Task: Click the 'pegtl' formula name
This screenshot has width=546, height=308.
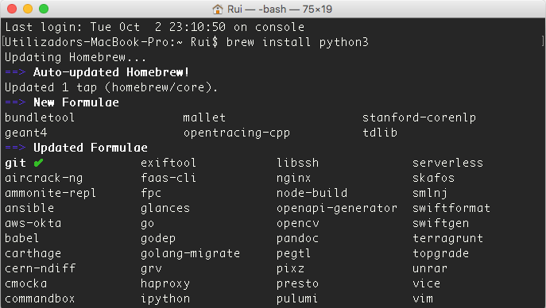Action: pyautogui.click(x=293, y=253)
